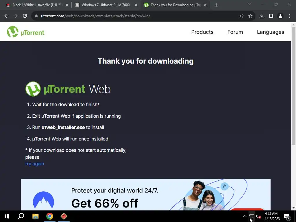Click the NordVPN mountain logo in ad

pyautogui.click(x=43, y=200)
